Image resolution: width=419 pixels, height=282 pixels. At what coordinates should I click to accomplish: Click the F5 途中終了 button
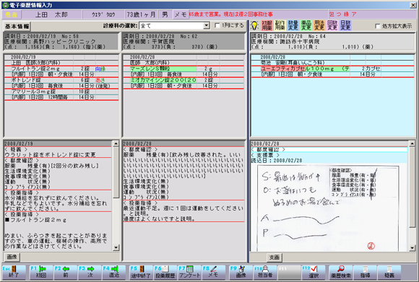coord(141,272)
